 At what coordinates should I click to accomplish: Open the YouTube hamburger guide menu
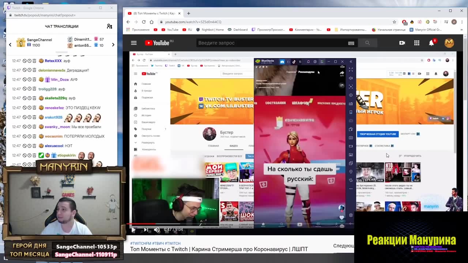click(x=134, y=43)
